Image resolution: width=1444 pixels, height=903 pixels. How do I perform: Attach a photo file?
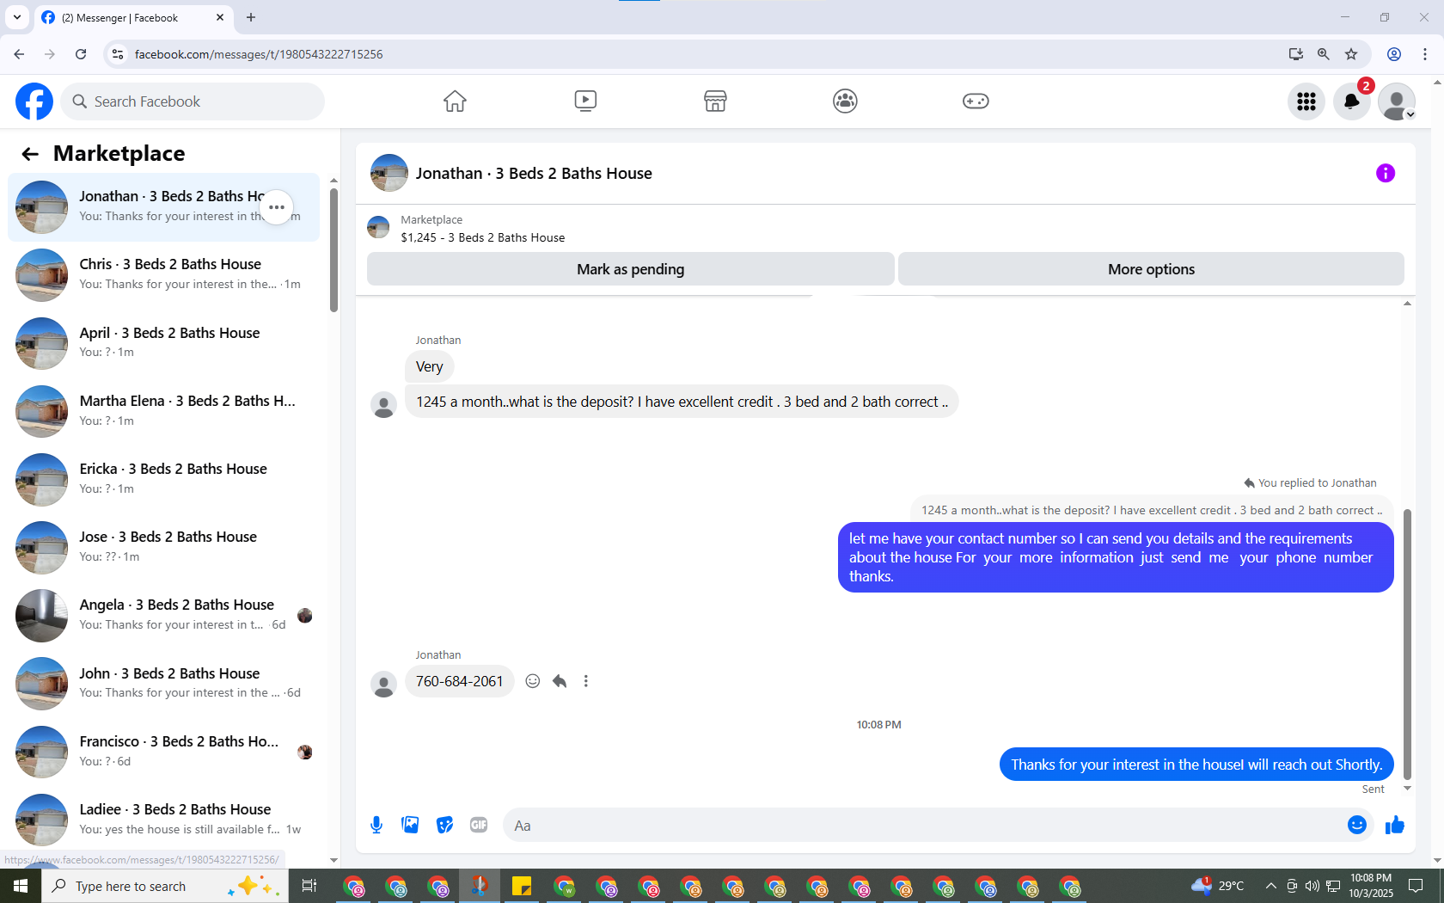(411, 826)
